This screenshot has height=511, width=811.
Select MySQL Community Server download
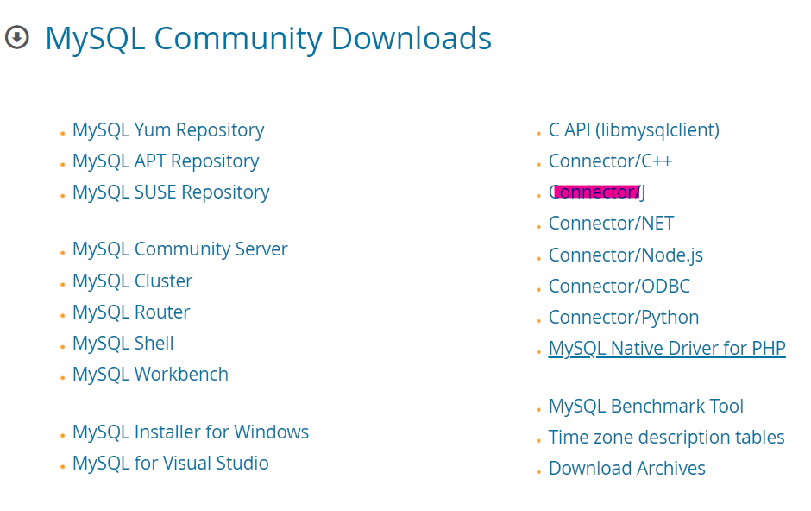tap(180, 249)
